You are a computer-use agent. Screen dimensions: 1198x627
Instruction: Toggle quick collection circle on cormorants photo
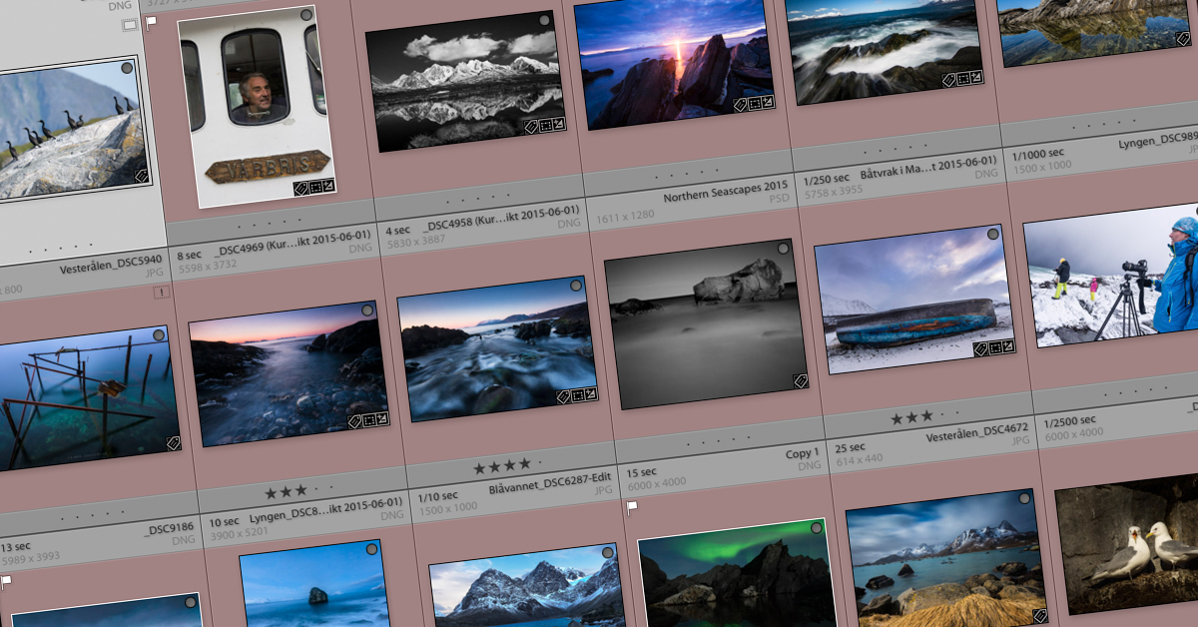click(128, 68)
